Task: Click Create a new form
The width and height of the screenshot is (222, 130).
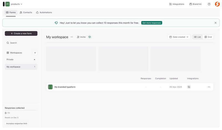Action: (21, 33)
